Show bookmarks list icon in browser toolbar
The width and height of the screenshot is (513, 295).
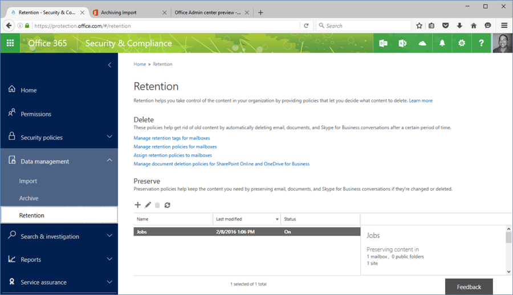coord(431,26)
